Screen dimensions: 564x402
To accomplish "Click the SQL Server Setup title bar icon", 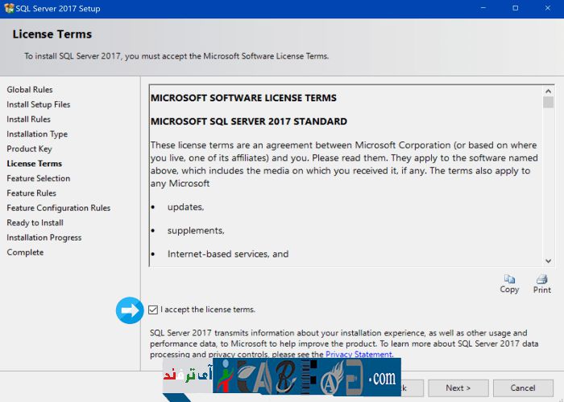I will tap(9, 8).
